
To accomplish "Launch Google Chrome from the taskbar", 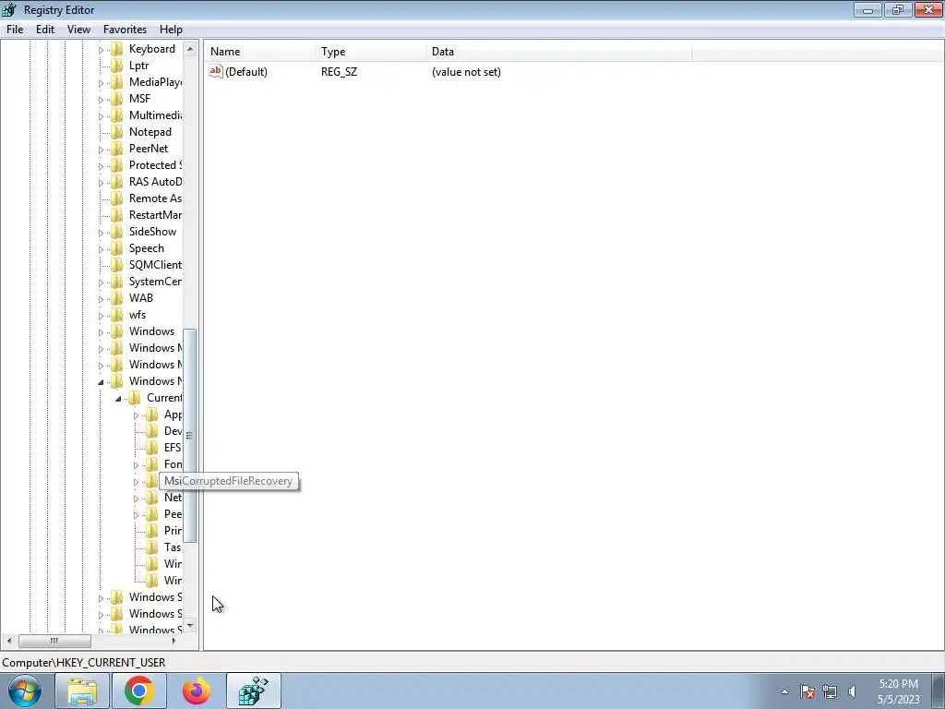I will click(x=139, y=691).
